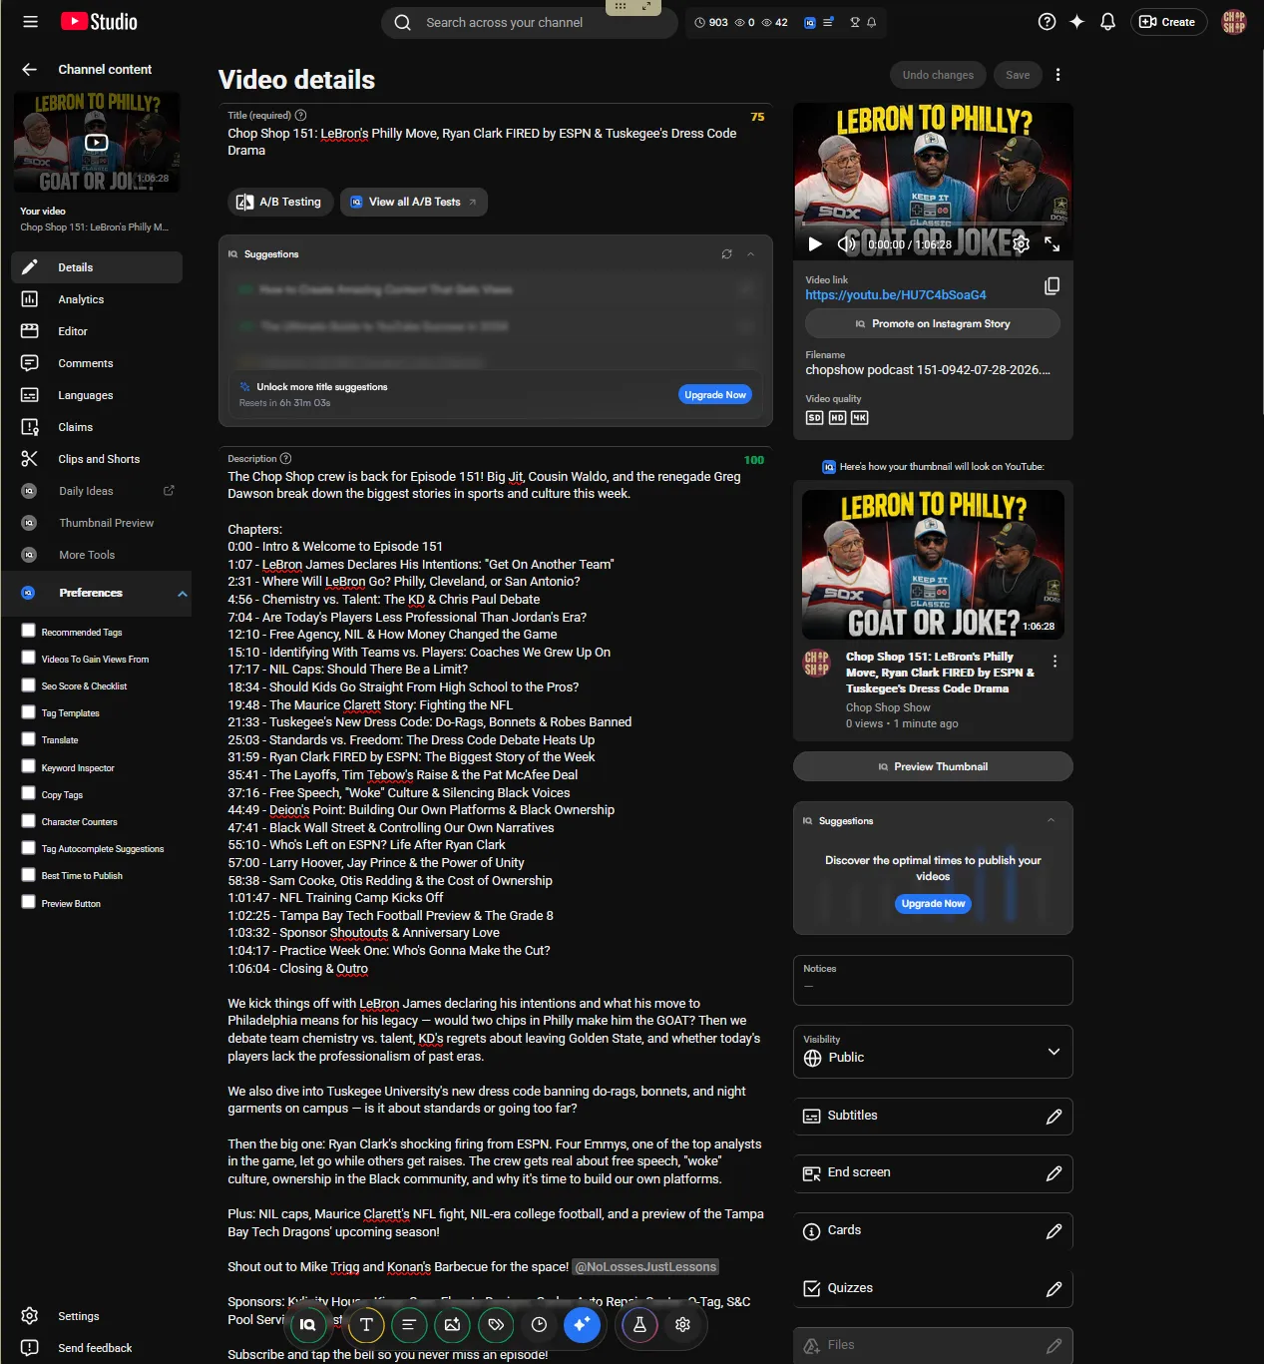The image size is (1264, 1364).
Task: Enable the Keyword Inspector checkbox
Action: coord(28,766)
